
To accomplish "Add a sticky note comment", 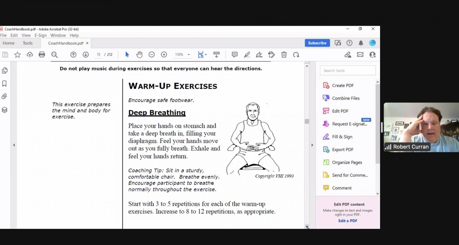I will (x=235, y=55).
